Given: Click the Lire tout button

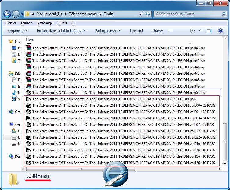Looking at the screenshot, I should click(137, 31).
